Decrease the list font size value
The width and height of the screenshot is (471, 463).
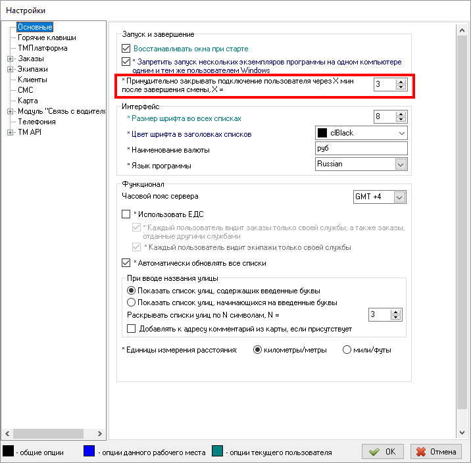pos(401,120)
